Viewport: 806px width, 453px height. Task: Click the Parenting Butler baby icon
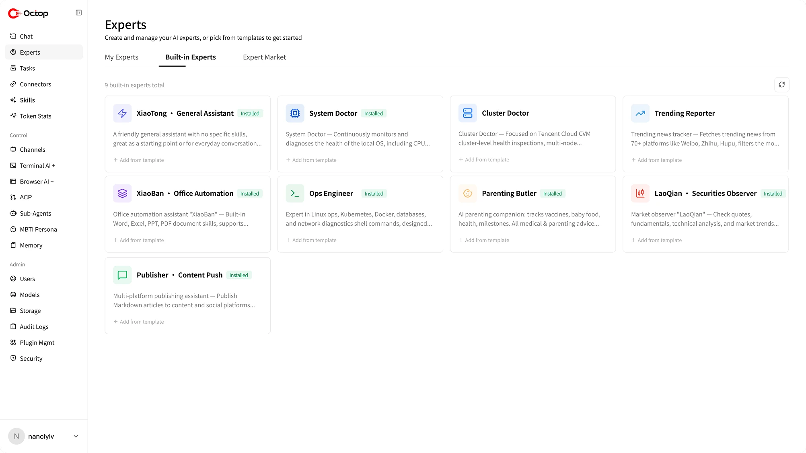click(467, 194)
